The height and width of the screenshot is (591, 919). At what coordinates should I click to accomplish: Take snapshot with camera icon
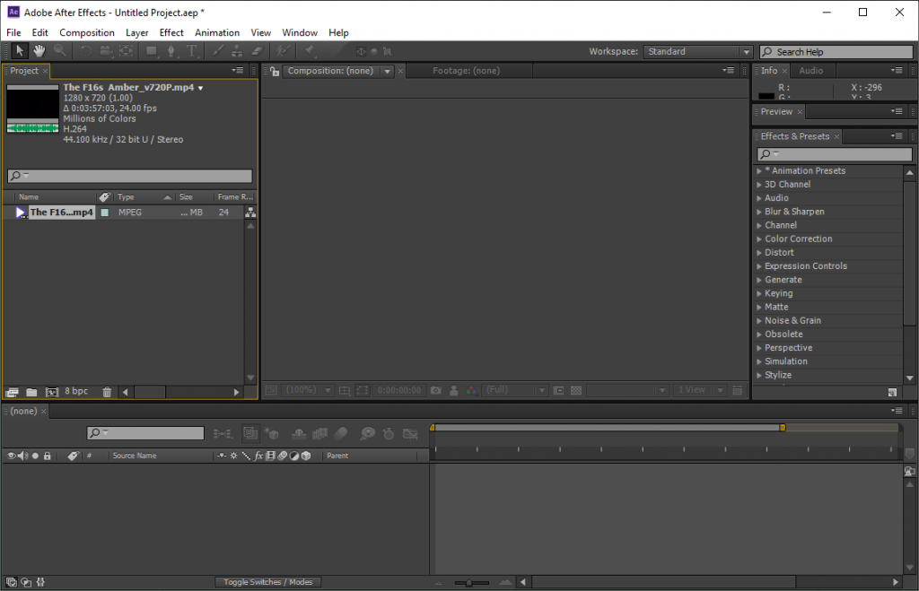pos(436,390)
